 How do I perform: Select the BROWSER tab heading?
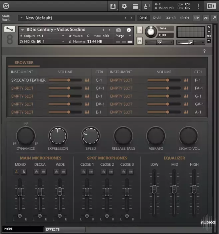[x=24, y=63]
